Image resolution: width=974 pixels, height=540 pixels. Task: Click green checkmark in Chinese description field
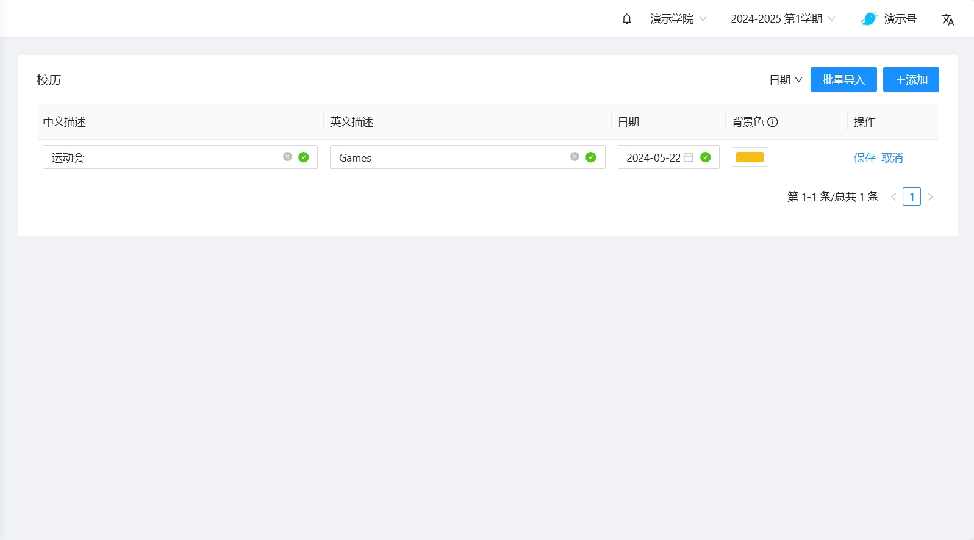click(304, 157)
